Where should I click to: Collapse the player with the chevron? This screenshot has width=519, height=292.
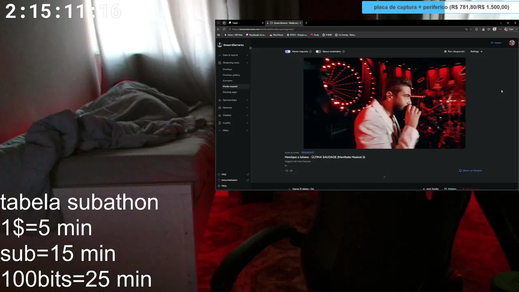384,177
